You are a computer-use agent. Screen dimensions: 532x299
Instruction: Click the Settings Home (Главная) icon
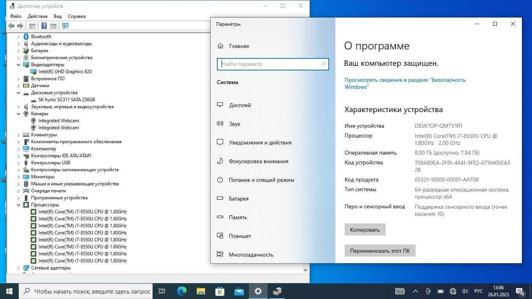220,46
